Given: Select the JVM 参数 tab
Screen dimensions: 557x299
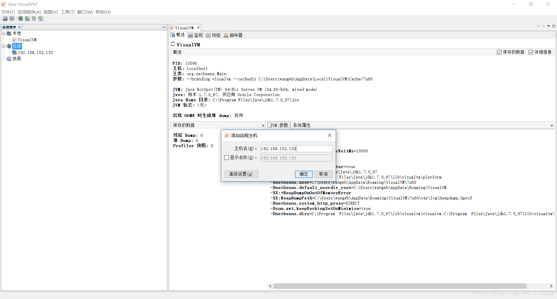Looking at the screenshot, I should [x=279, y=125].
